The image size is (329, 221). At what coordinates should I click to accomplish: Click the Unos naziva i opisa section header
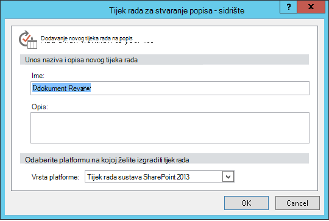[x=81, y=60]
